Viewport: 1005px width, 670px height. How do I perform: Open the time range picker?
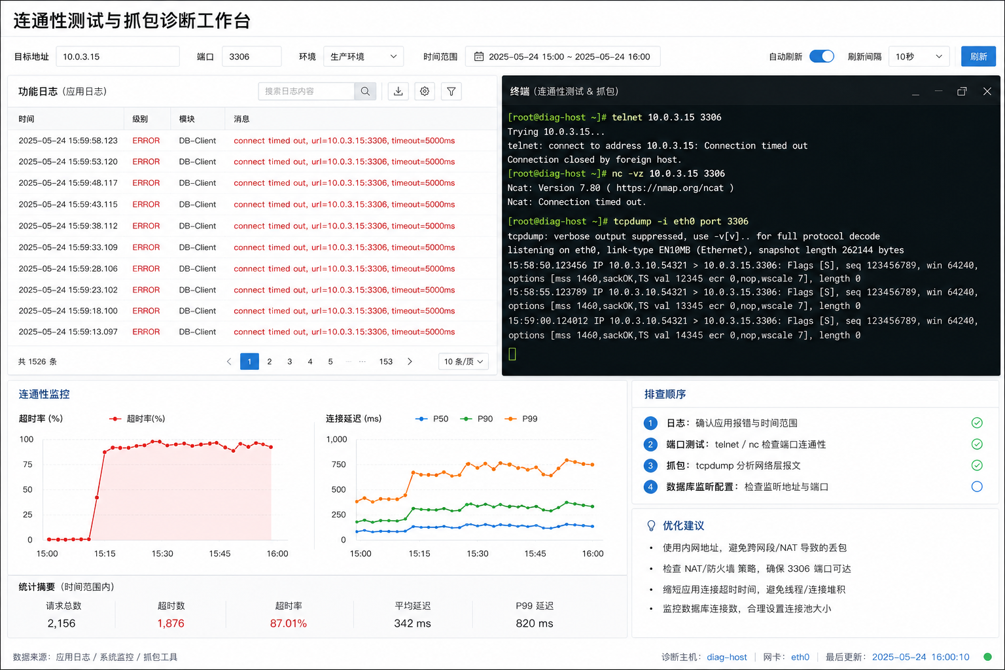click(x=563, y=56)
